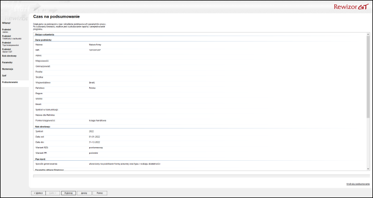Click the Wariant RZS: label
Viewport: 373px width, 198px height.
[42, 148]
